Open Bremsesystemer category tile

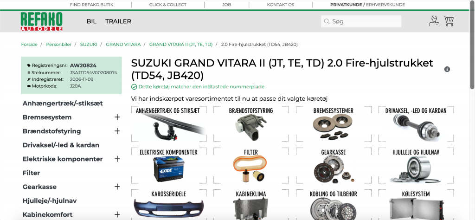(333, 124)
